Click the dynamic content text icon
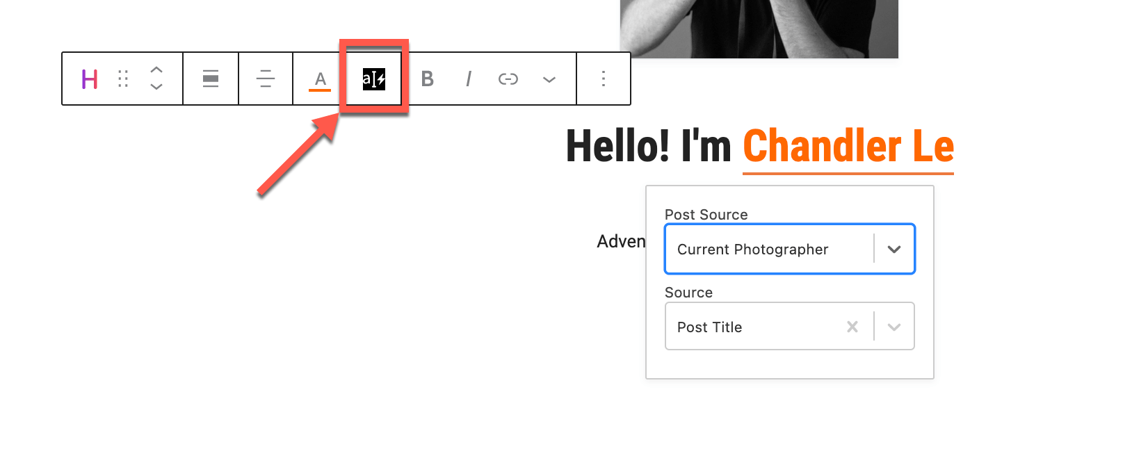 pos(374,79)
